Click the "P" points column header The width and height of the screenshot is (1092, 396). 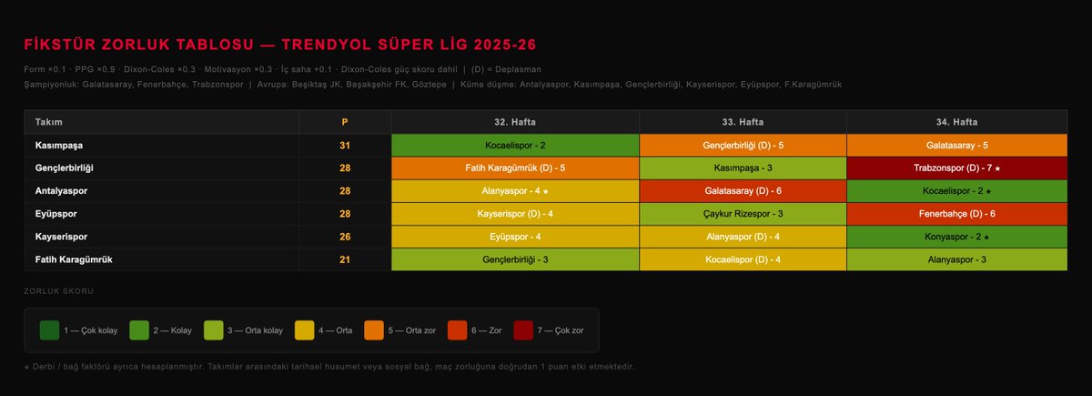point(345,122)
